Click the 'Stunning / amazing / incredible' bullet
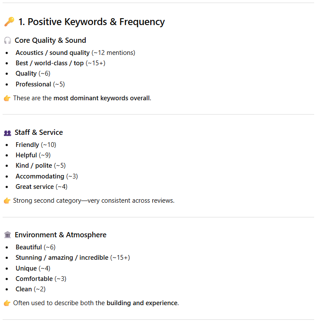 pos(62,258)
